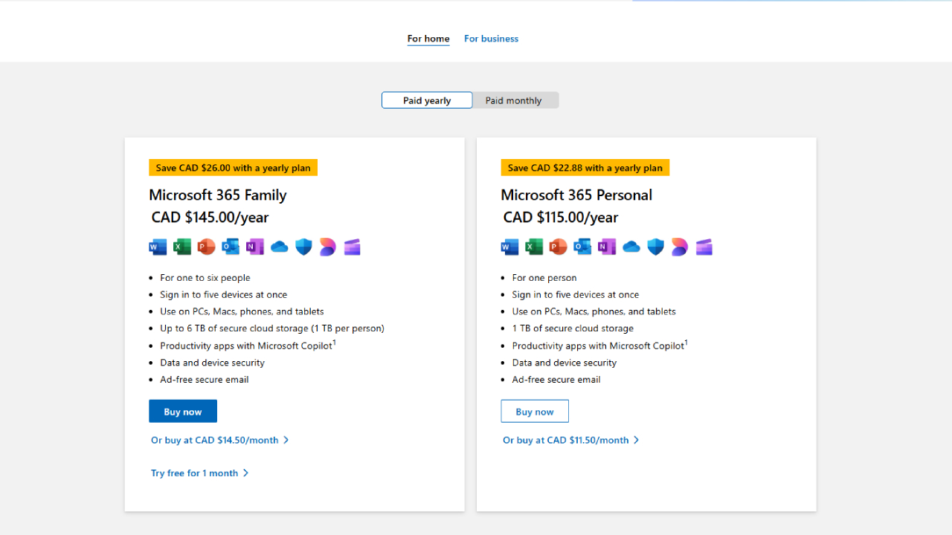Click the "For one person" bullet
Image resolution: width=952 pixels, height=535 pixels.
pyautogui.click(x=544, y=278)
